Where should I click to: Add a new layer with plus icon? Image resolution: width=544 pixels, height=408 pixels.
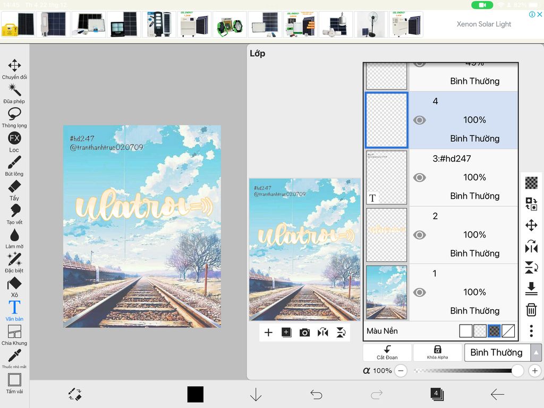coord(268,333)
